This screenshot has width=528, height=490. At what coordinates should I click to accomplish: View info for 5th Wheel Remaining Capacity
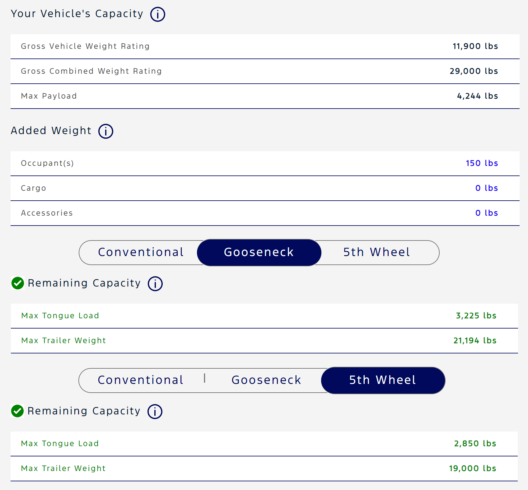155,411
